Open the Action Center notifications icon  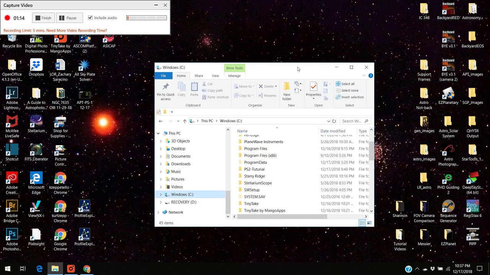[480, 269]
